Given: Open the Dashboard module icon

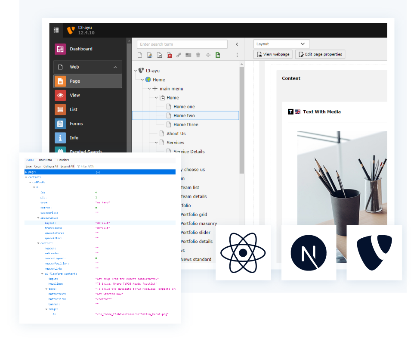Looking at the screenshot, I should coord(60,49).
